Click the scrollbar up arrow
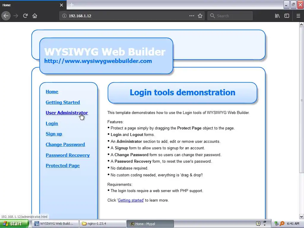304x228 pixels. tap(301, 25)
